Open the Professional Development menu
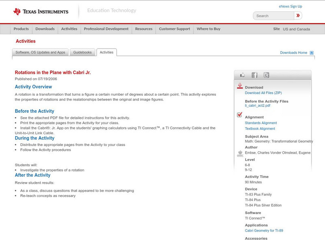This screenshot has height=240, width=325. (106, 29)
